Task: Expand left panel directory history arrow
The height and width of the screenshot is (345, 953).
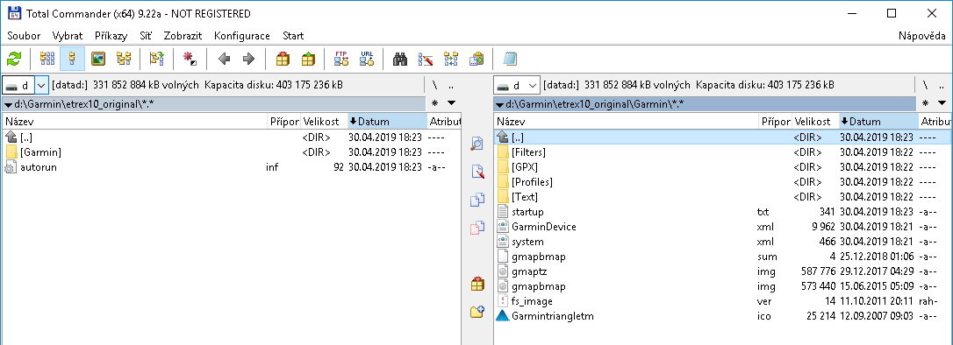Action: pyautogui.click(x=451, y=103)
